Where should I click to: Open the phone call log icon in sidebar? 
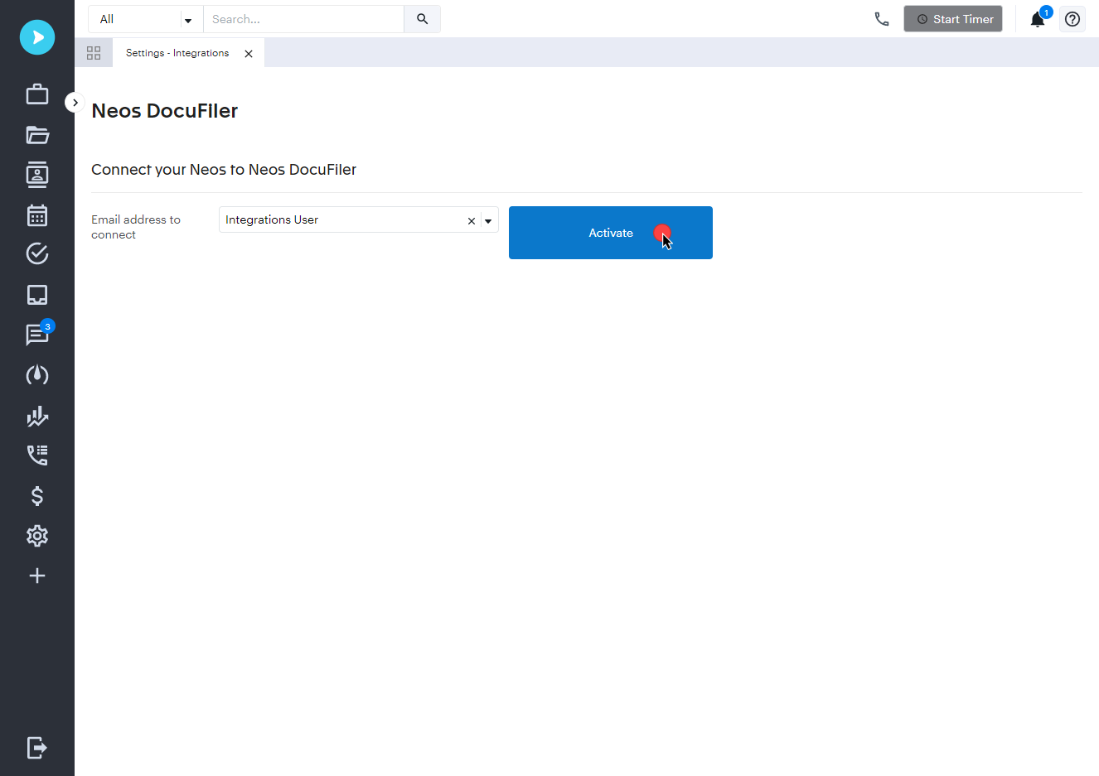click(x=37, y=455)
